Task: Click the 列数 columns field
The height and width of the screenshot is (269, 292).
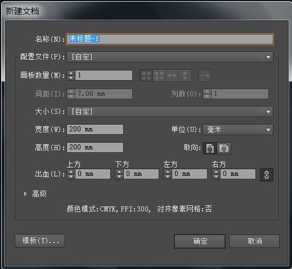Action: tap(240, 94)
